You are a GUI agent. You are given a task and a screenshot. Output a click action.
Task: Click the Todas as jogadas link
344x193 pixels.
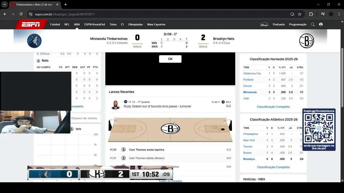pyautogui.click(x=170, y=181)
